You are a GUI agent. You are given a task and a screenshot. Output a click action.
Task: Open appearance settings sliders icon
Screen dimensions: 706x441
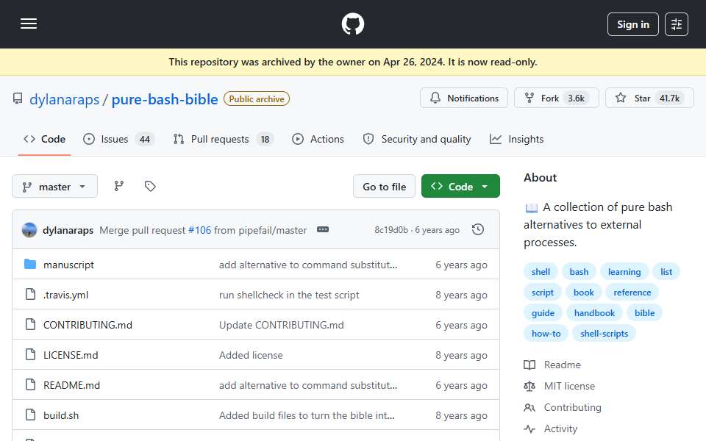coord(677,24)
